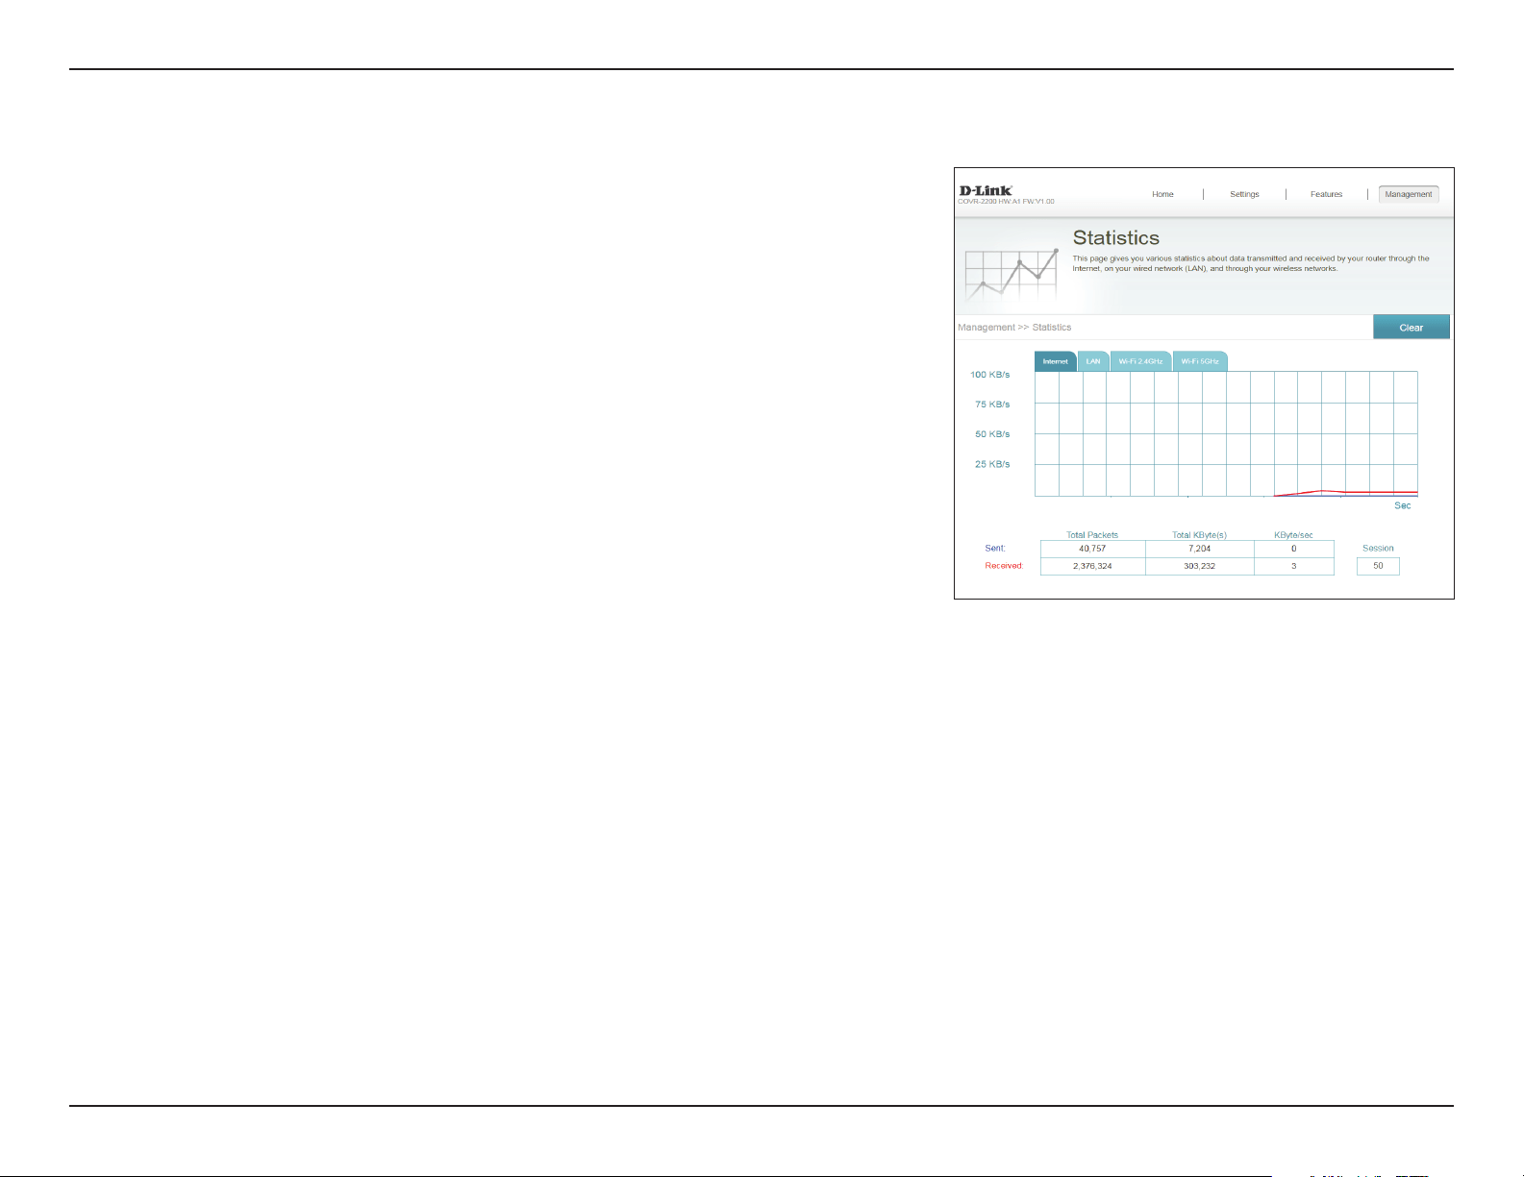The height and width of the screenshot is (1177, 1524).
Task: Open the Settings menu
Action: click(1244, 194)
